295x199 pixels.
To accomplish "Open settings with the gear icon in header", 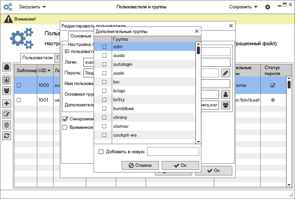I will click(268, 7).
